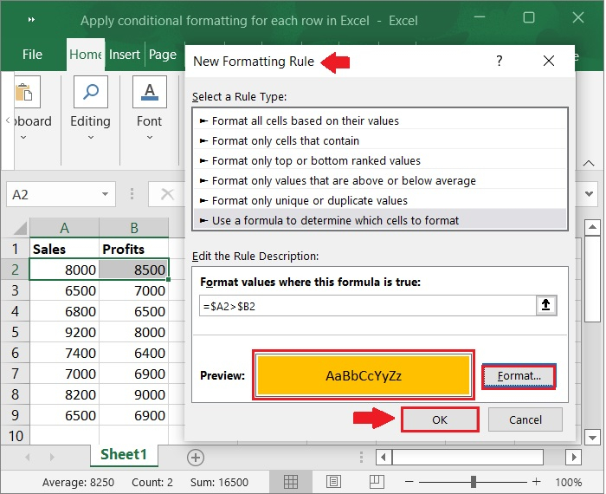Expand the formula bar chevron
This screenshot has height=494, width=606.
tap(589, 193)
